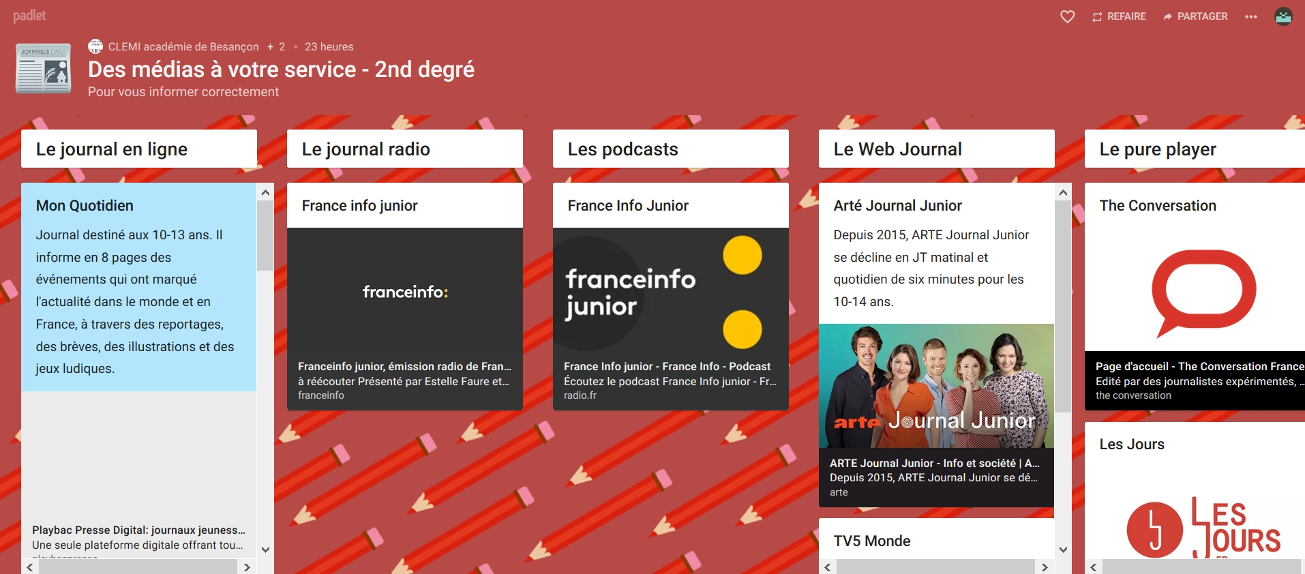Click radio.fr source label

[x=580, y=395]
